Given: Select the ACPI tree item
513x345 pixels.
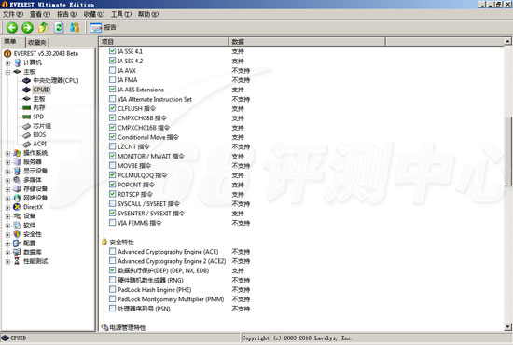Looking at the screenshot, I should tap(39, 144).
